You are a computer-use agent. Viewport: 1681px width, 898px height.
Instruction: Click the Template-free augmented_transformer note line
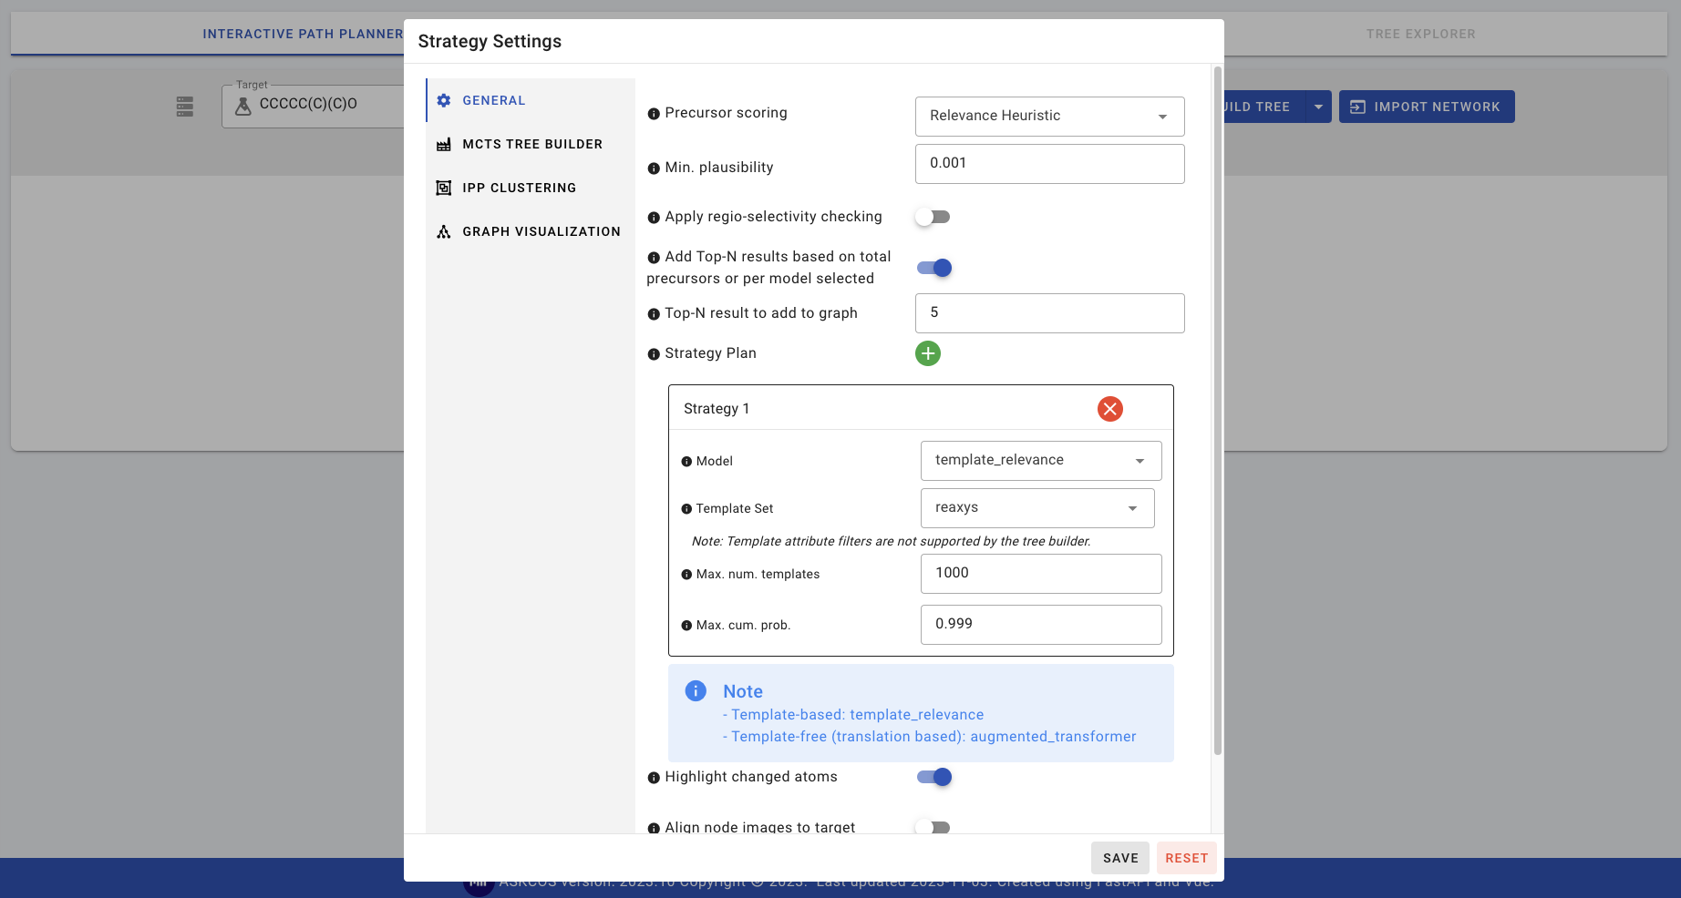click(x=930, y=737)
